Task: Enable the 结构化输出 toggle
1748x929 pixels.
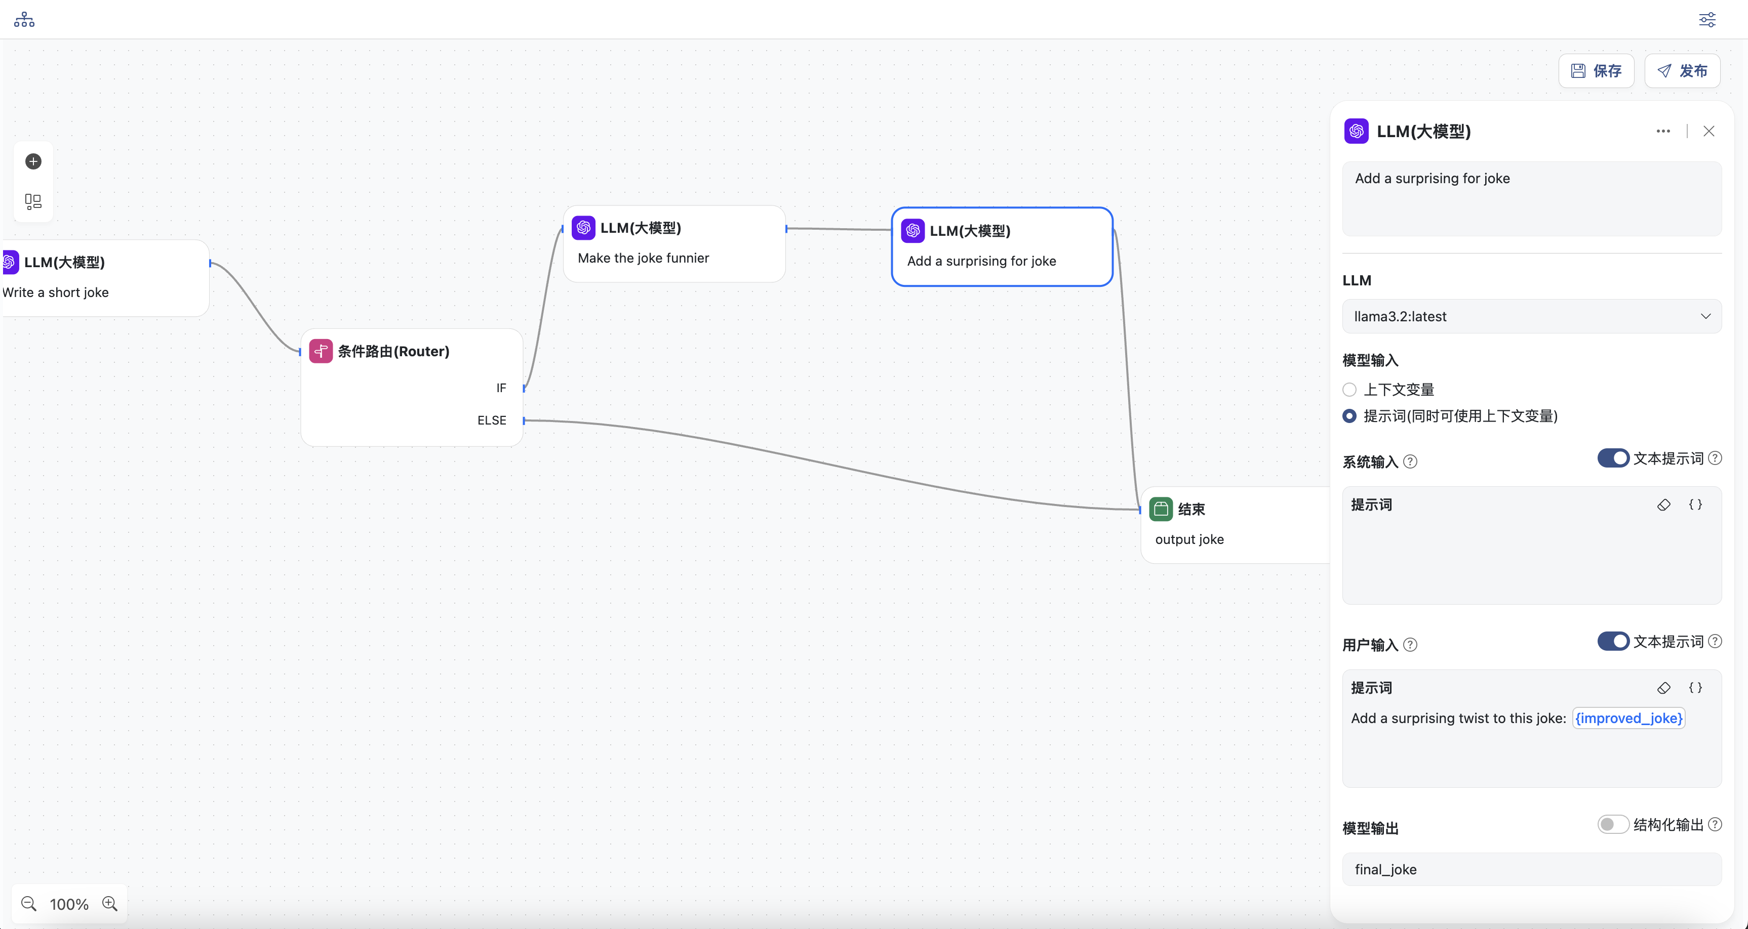Action: [1613, 825]
